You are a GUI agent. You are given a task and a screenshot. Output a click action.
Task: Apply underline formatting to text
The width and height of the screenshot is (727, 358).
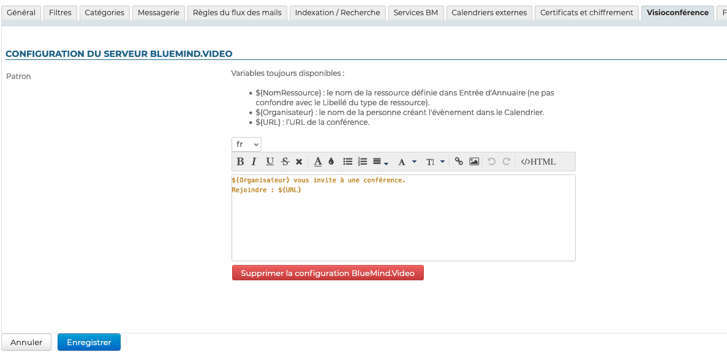(x=269, y=162)
